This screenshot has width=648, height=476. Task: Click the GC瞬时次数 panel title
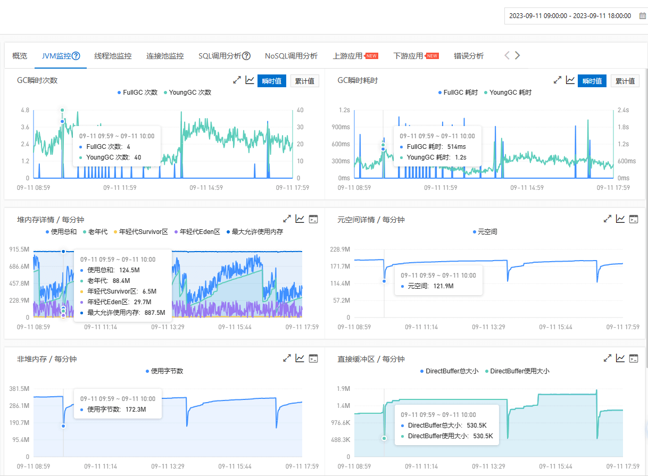(37, 80)
